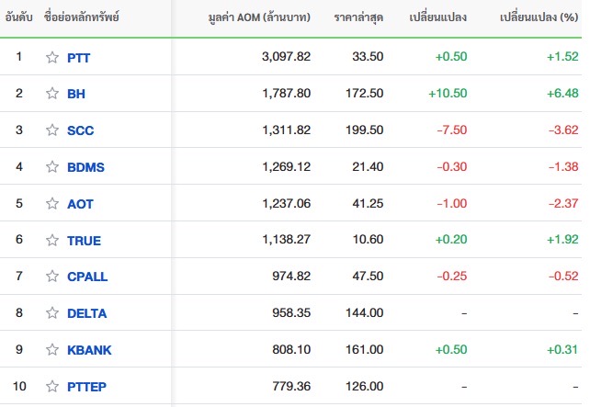Star the TRUE stock

52,240
